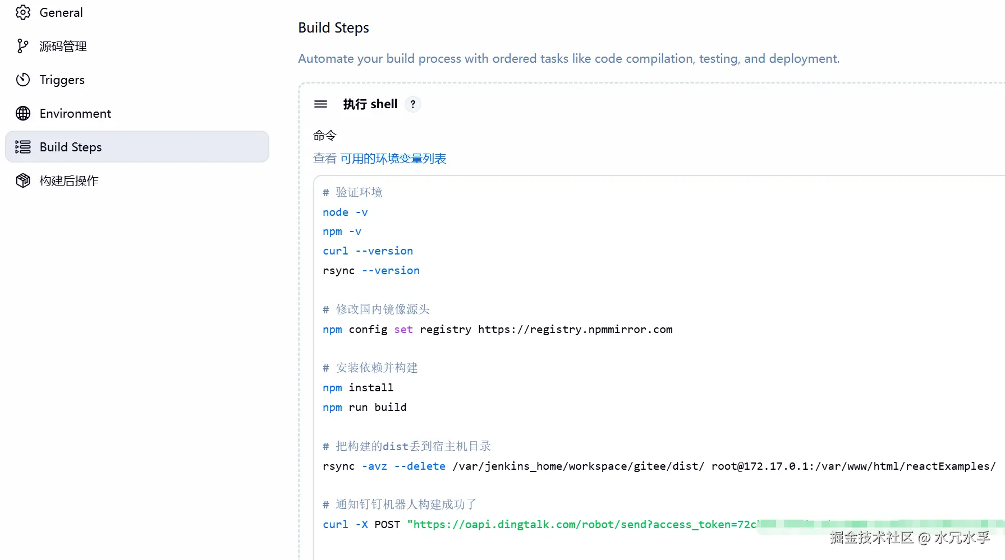Select Build Steps text in sidebar
The width and height of the screenshot is (1005, 560).
(x=71, y=147)
